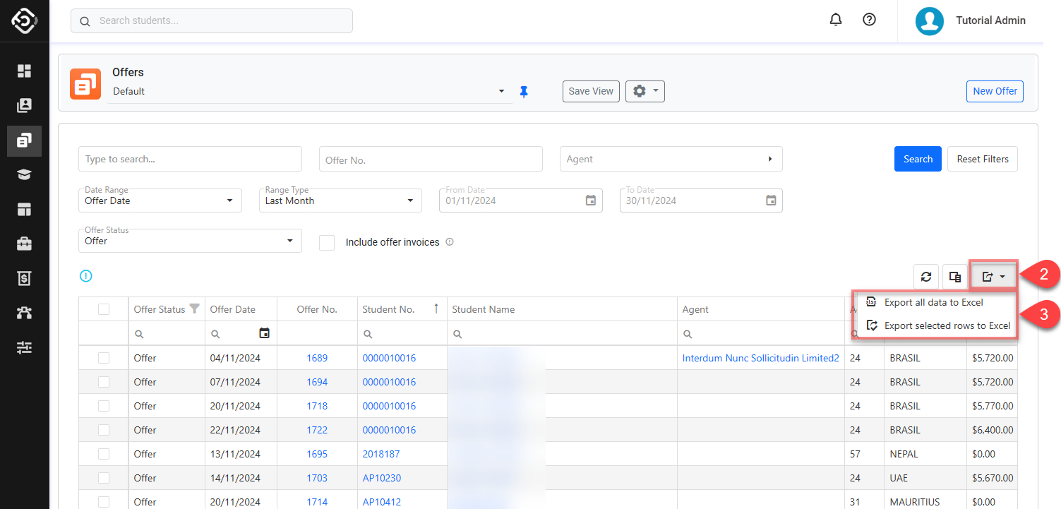1061x509 pixels.
Task: Toggle the select-all rows header checkbox
Action: (104, 309)
